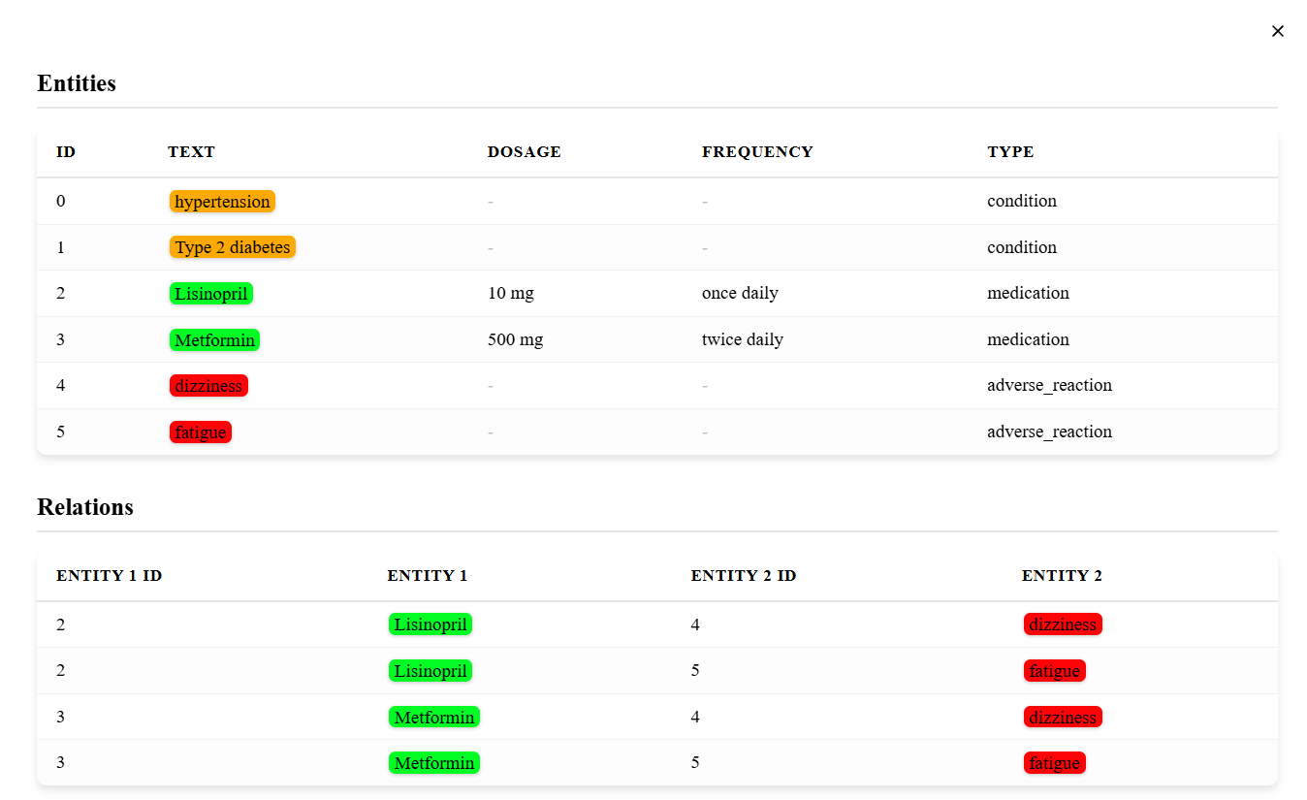Click the Entities heading
The height and width of the screenshot is (800, 1307).
click(77, 83)
